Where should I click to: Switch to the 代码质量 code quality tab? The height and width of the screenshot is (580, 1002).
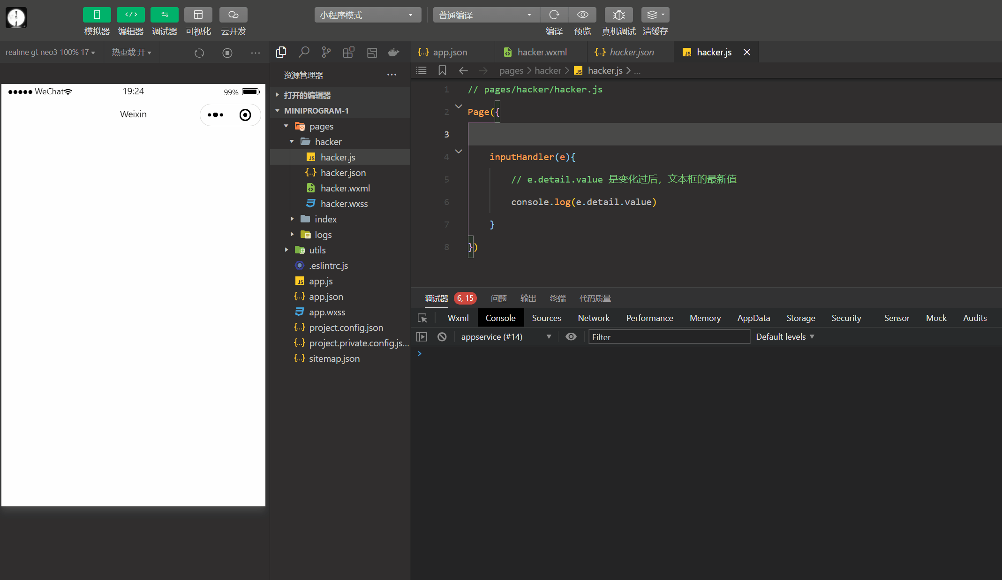(595, 298)
